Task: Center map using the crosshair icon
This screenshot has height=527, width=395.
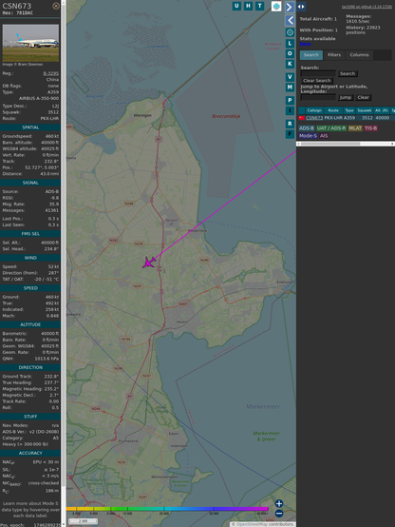Action: coord(290,32)
